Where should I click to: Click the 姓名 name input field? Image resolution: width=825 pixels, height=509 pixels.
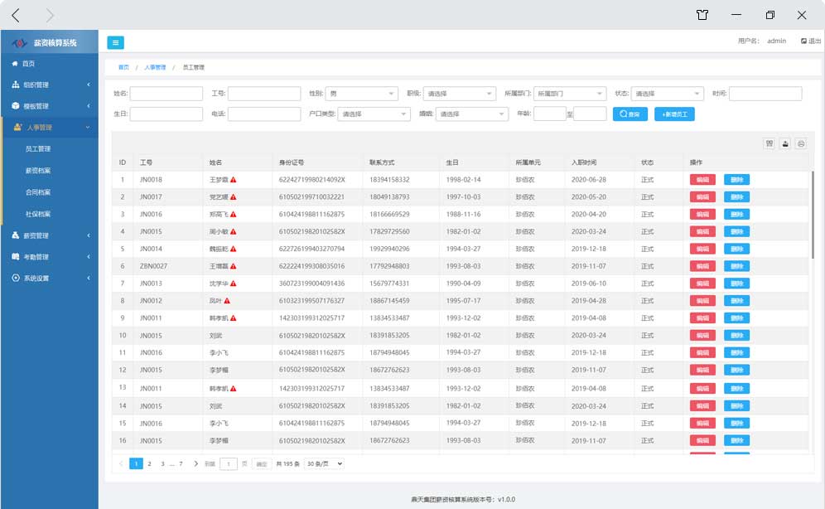(166, 94)
